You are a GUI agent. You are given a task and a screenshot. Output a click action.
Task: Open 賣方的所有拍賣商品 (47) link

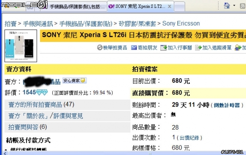coord(41,105)
